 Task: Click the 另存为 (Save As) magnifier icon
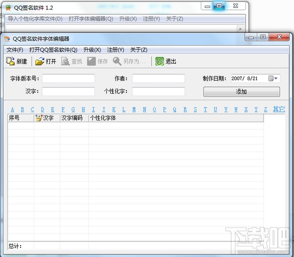117,61
